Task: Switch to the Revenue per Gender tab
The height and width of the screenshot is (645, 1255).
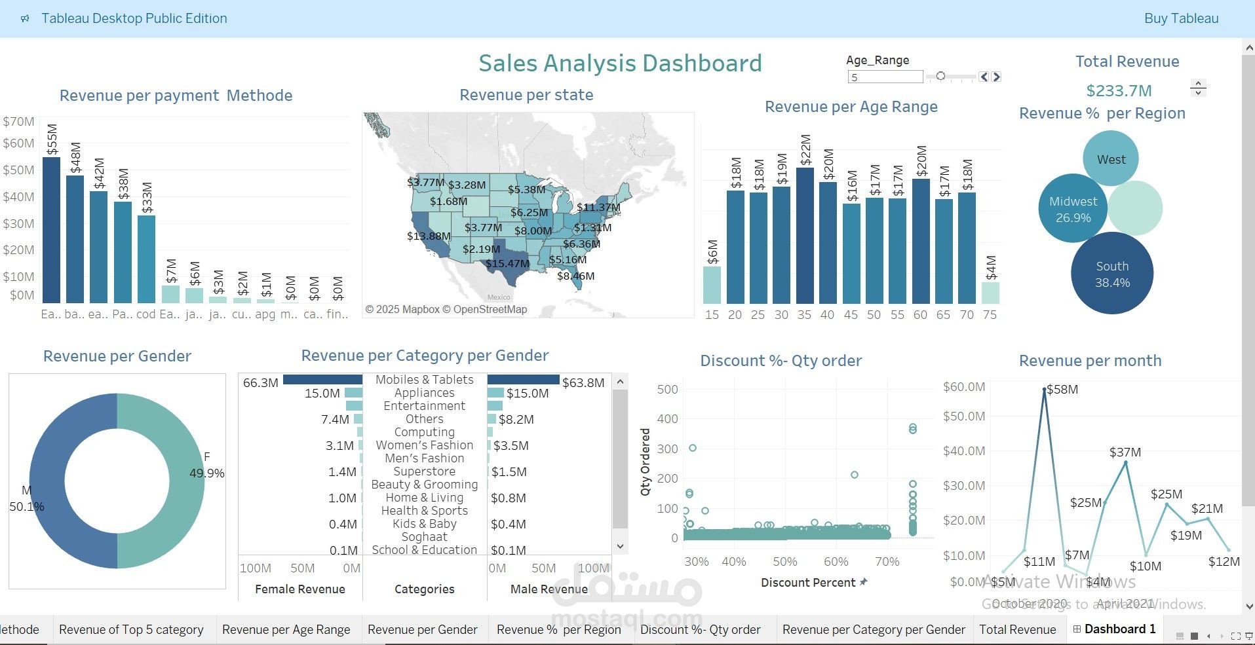Action: tap(422, 630)
